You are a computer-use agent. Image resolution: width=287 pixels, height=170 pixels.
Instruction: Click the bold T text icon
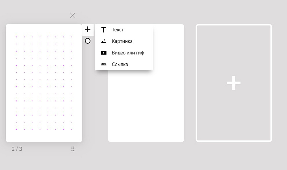103,30
